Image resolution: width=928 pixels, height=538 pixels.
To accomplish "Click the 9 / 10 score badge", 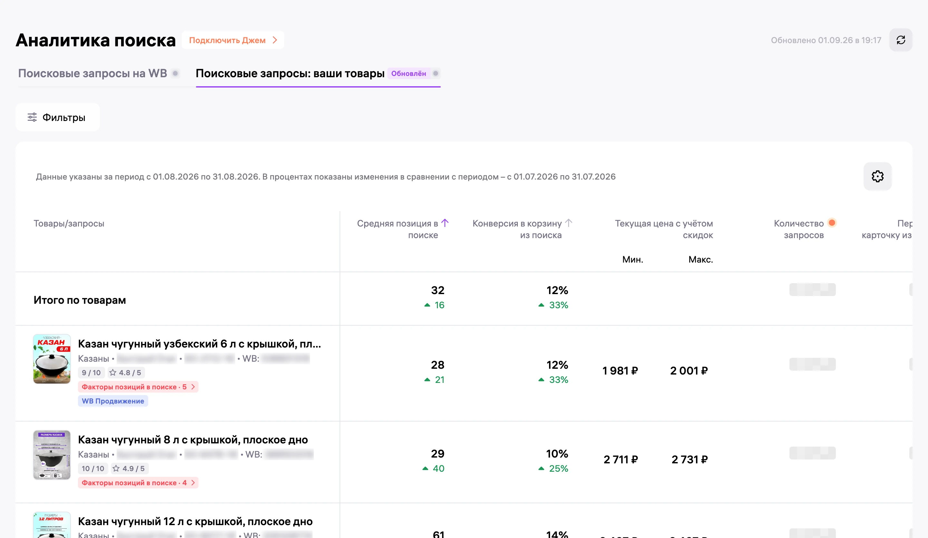I will tap(91, 373).
